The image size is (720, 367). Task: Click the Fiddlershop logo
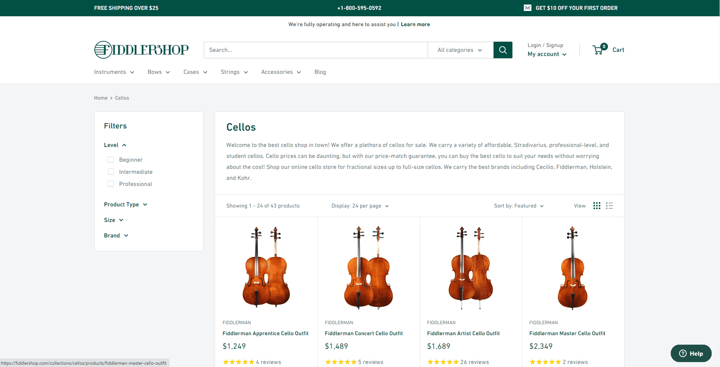(141, 50)
